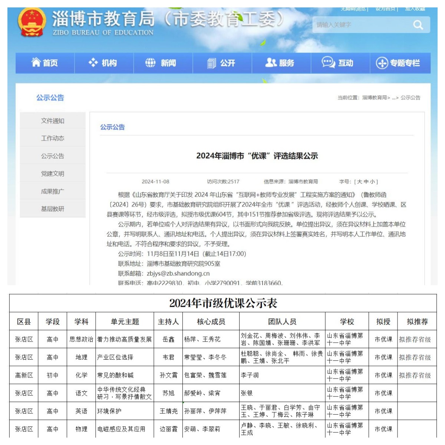The width and height of the screenshot is (445, 445).
Task: Click the 环境保护 topic cell
Action: (125, 411)
